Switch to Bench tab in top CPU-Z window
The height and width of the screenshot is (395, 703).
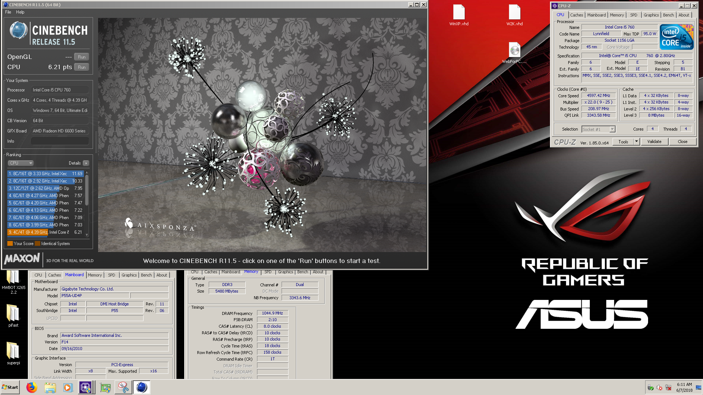[x=668, y=15]
